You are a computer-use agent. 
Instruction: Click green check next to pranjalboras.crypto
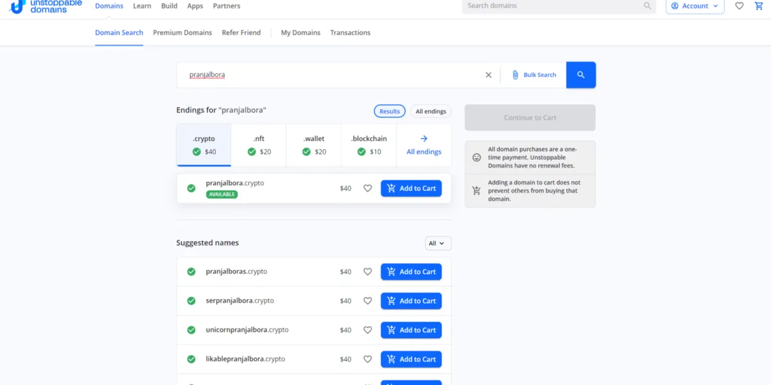pyautogui.click(x=191, y=272)
